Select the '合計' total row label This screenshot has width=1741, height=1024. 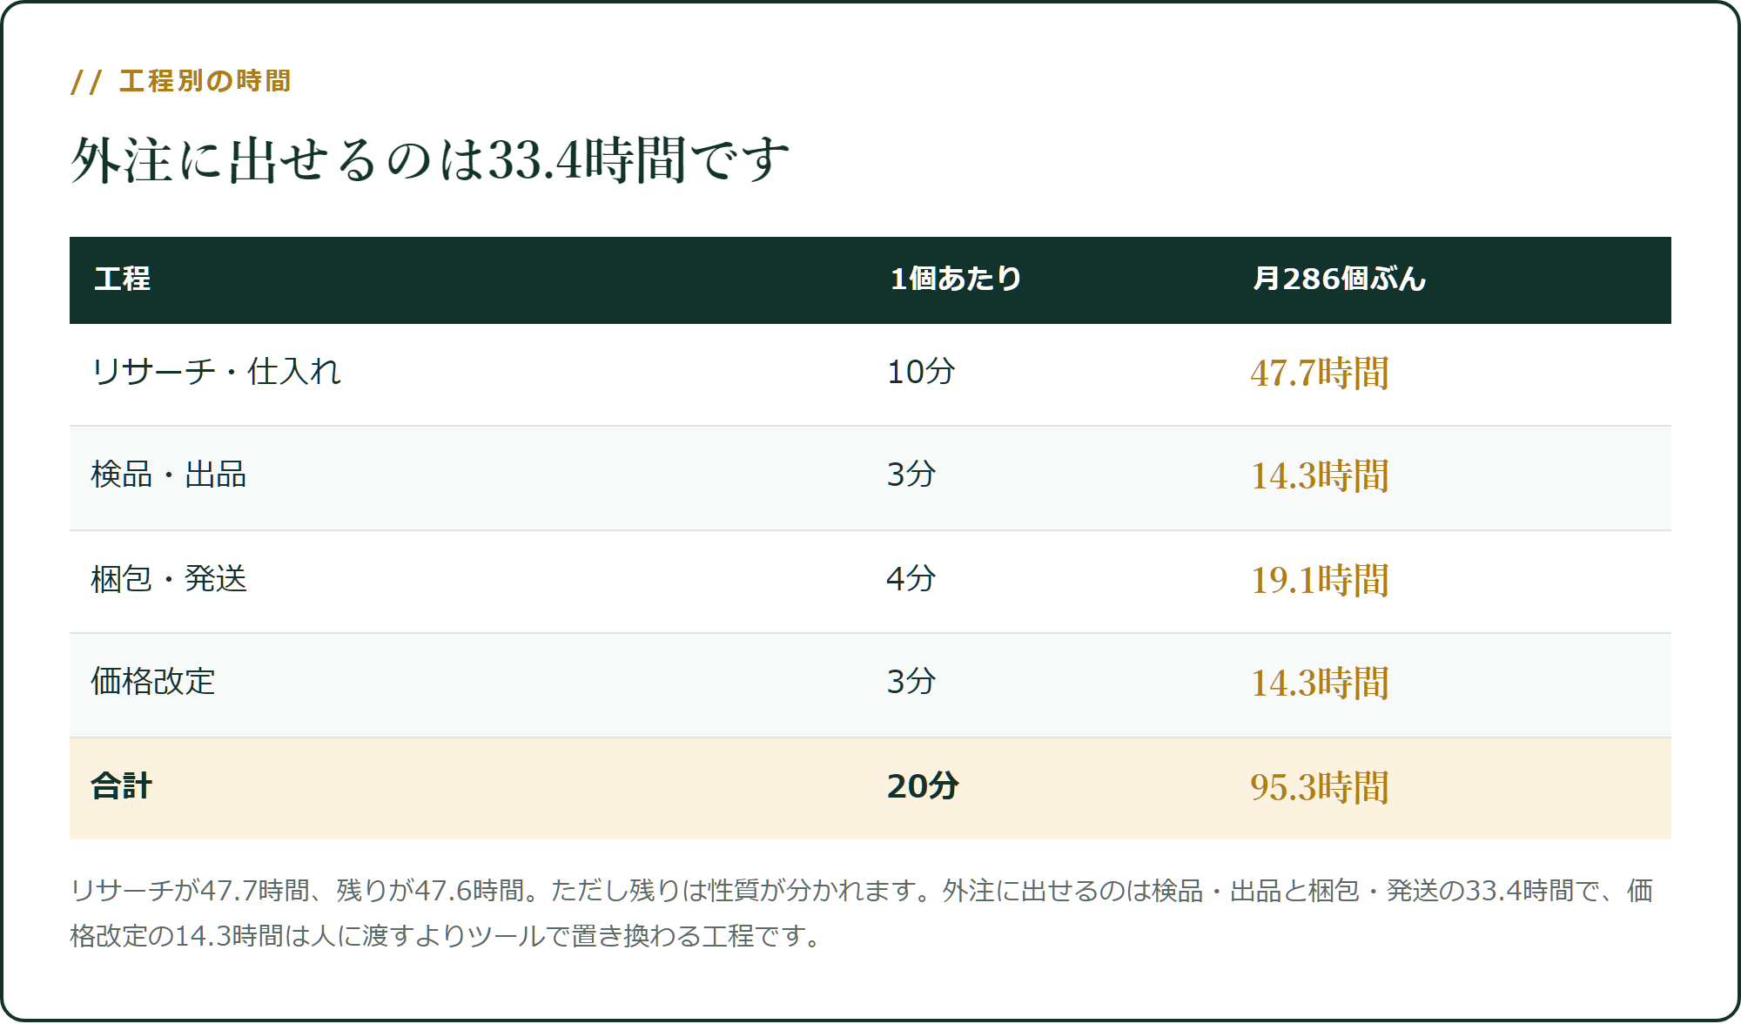[x=122, y=786]
